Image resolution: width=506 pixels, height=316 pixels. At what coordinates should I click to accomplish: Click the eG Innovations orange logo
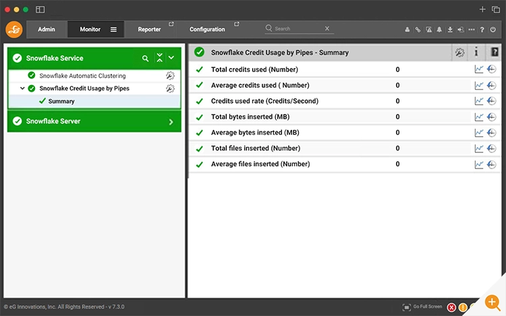pyautogui.click(x=14, y=30)
